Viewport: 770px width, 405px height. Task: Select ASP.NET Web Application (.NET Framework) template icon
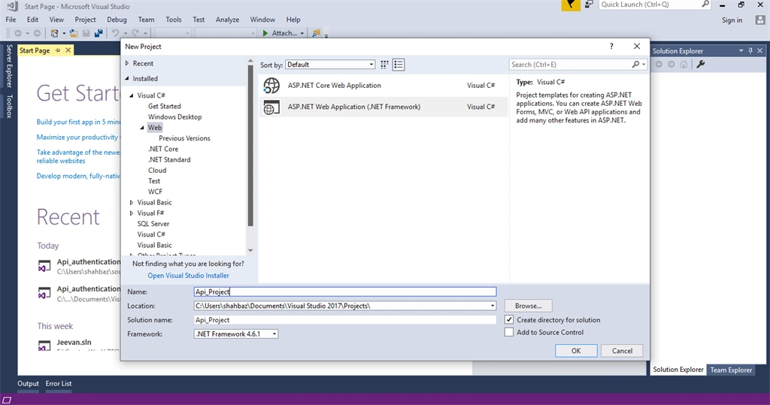click(271, 107)
